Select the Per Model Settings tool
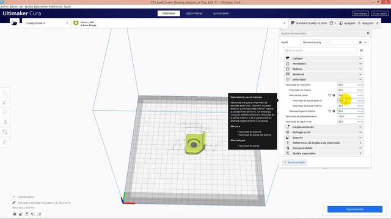391x219 pixels. [x=4, y=132]
